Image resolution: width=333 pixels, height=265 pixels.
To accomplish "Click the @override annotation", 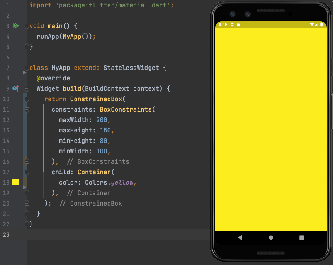I will [x=53, y=78].
